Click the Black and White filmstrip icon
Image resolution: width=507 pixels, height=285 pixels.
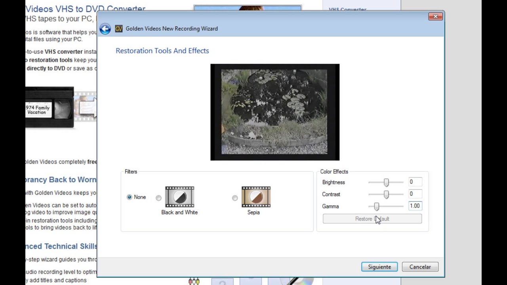pyautogui.click(x=179, y=197)
